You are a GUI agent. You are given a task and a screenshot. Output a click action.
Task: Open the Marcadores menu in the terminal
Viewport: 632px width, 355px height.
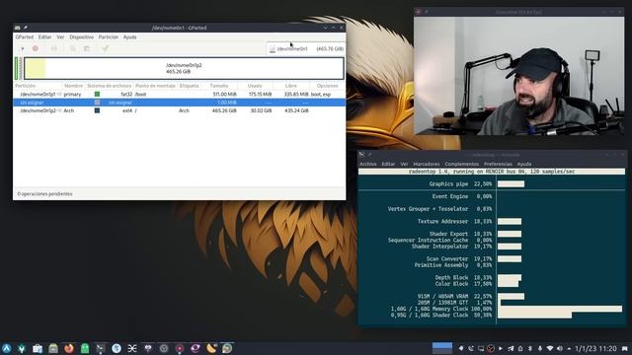pyautogui.click(x=427, y=164)
